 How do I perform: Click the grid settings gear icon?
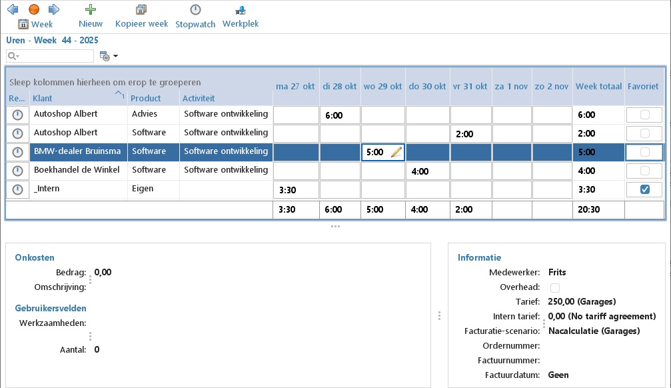coord(105,56)
